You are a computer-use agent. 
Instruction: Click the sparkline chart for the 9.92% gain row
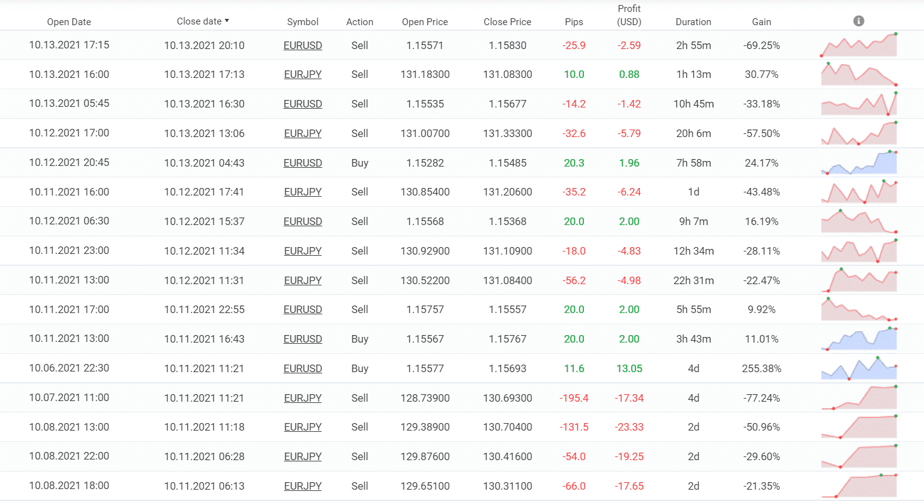click(859, 309)
